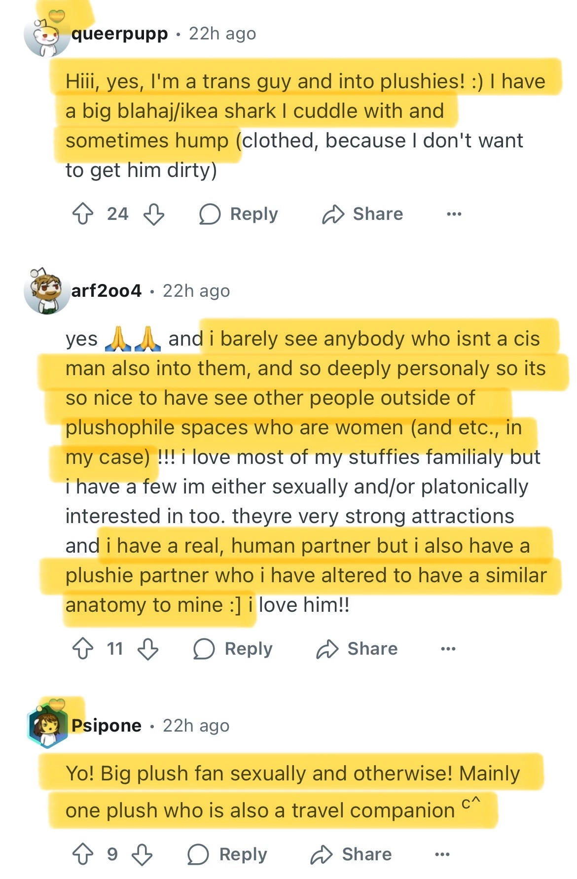Reply to Psipone's comment
Screen dimensions: 577x879
[227, 854]
